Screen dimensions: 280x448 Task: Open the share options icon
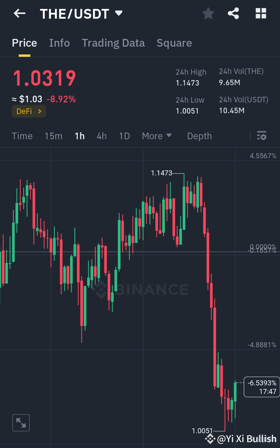pos(233,13)
